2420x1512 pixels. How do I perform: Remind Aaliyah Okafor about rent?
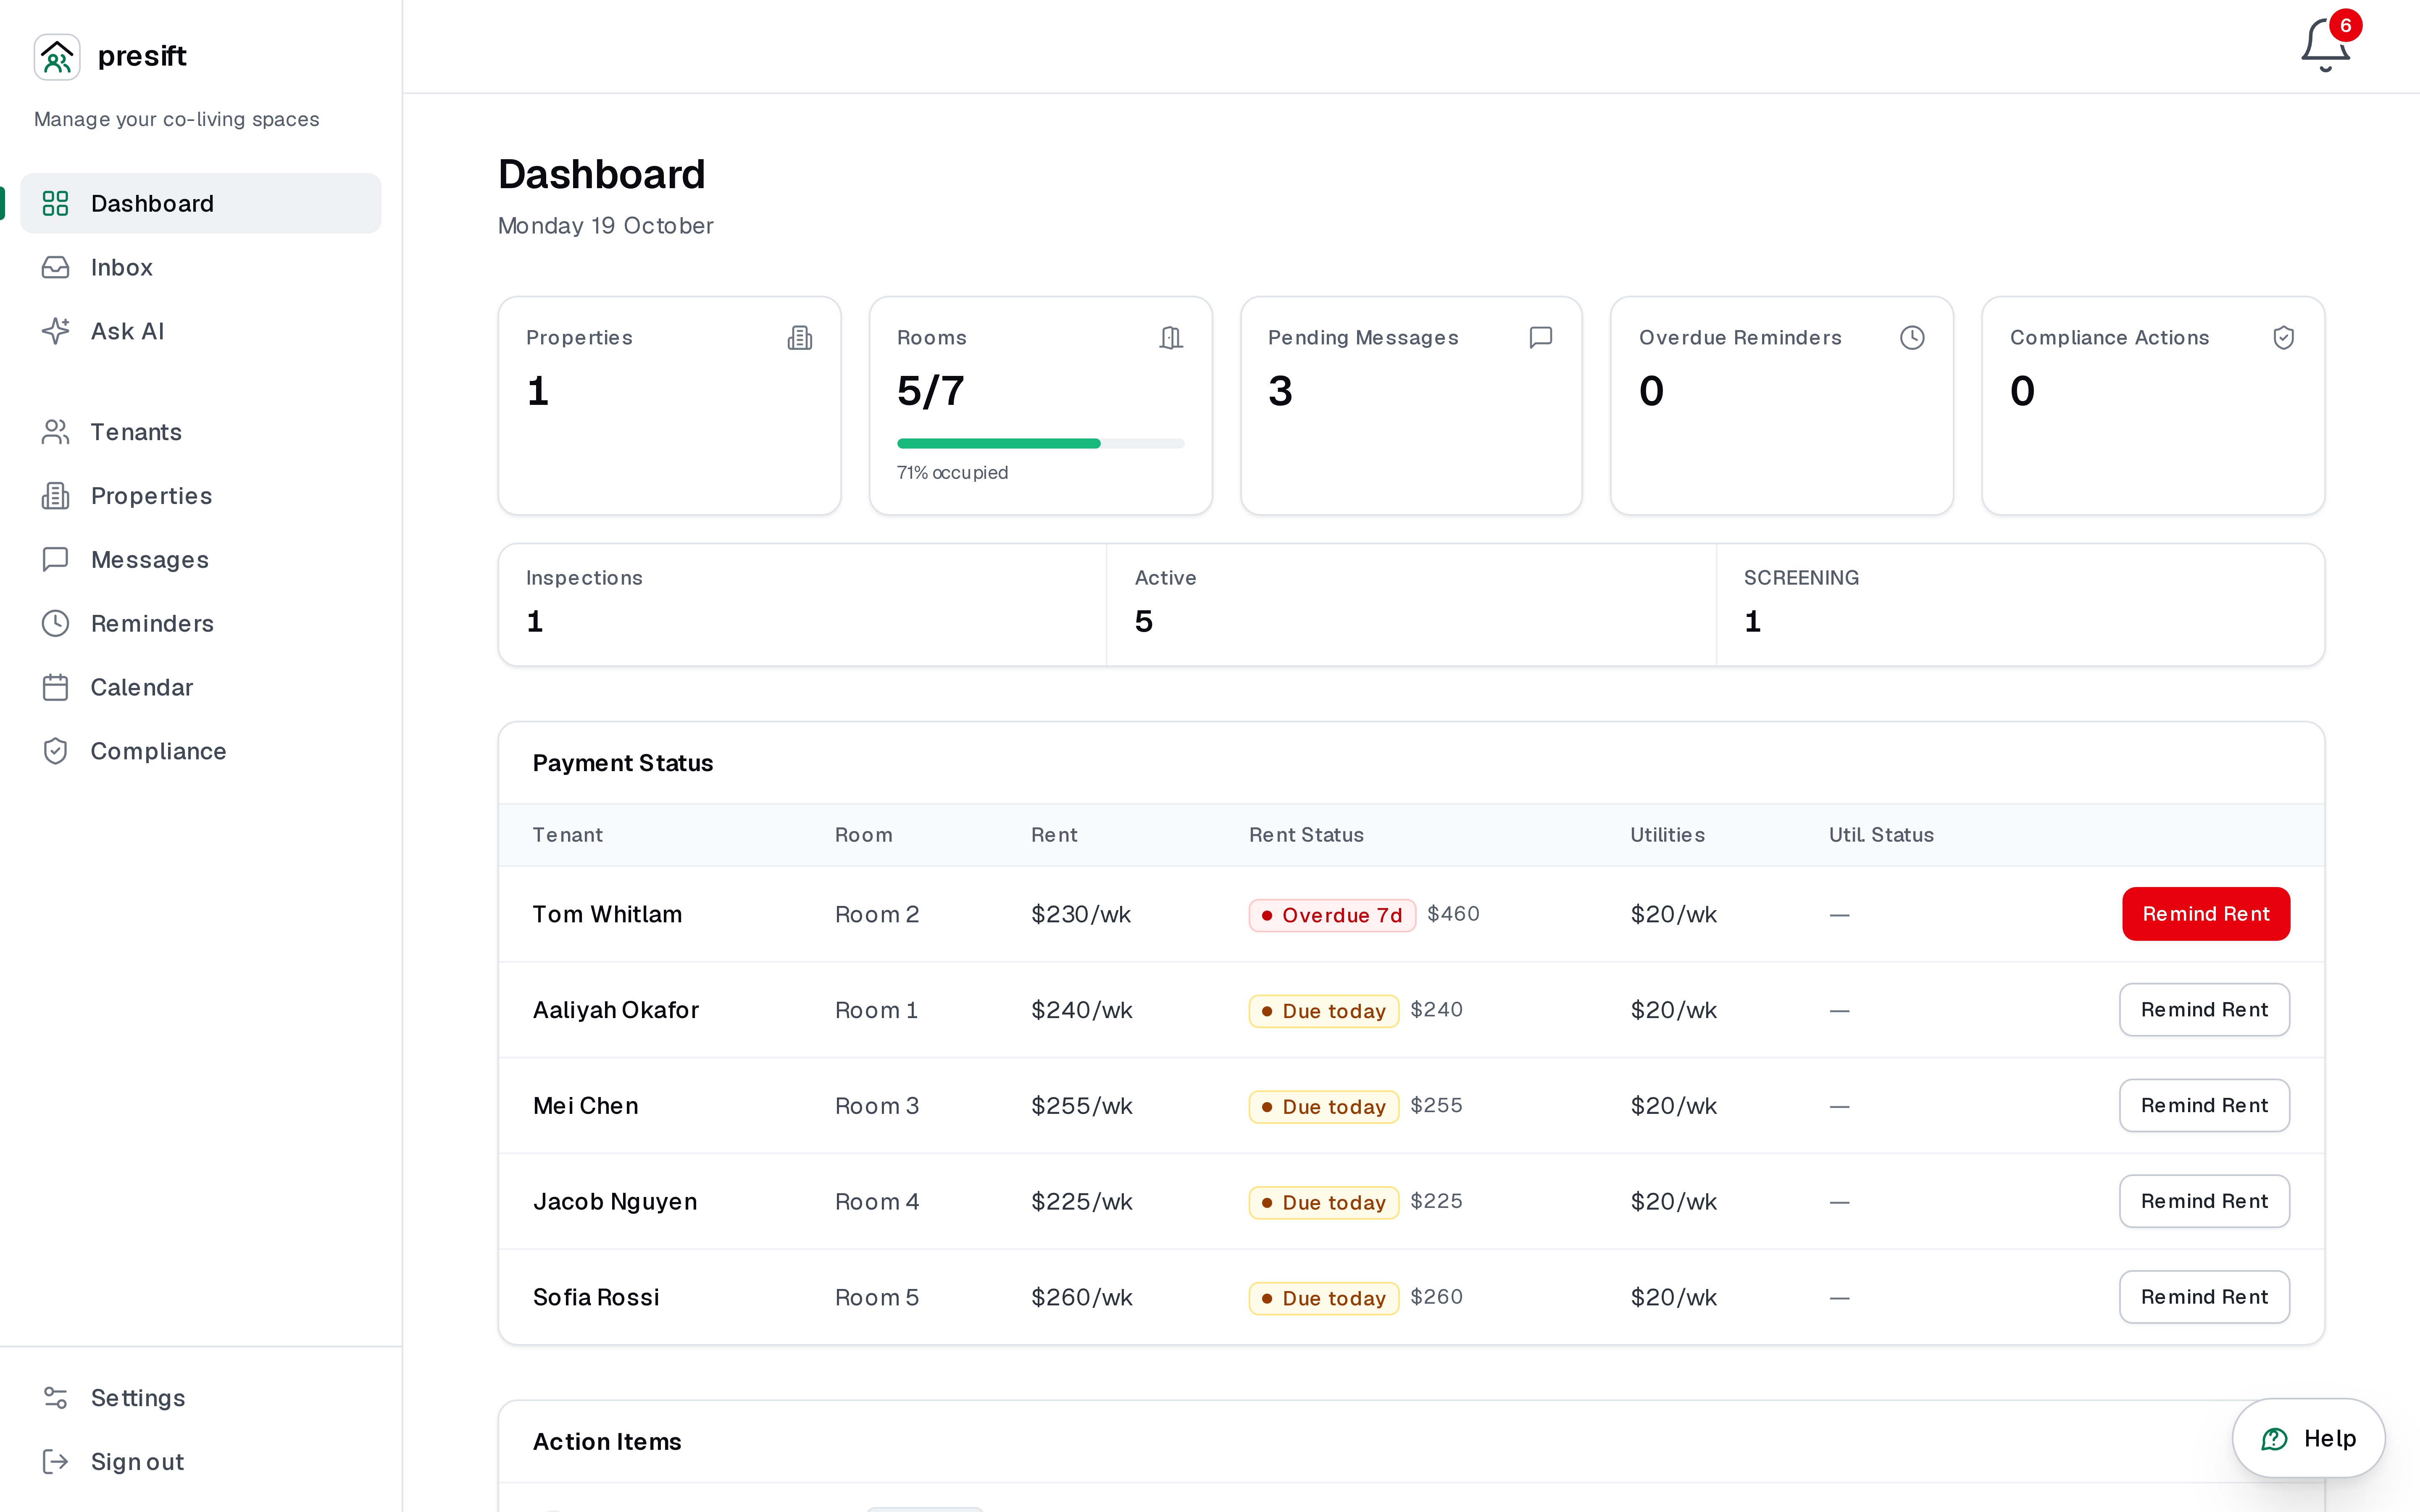(2204, 1010)
